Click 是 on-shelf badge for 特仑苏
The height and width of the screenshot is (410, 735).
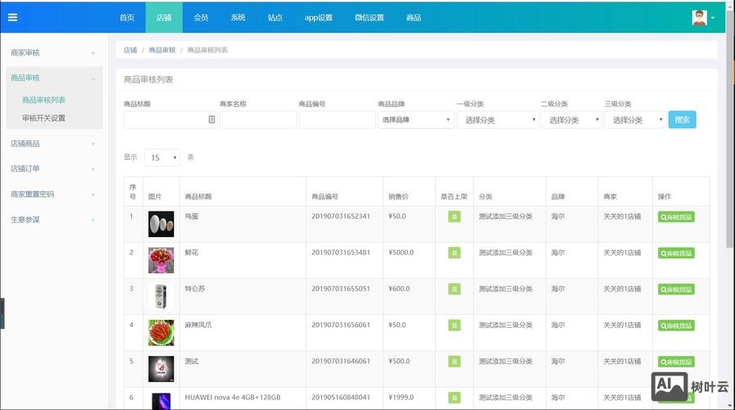(x=454, y=289)
